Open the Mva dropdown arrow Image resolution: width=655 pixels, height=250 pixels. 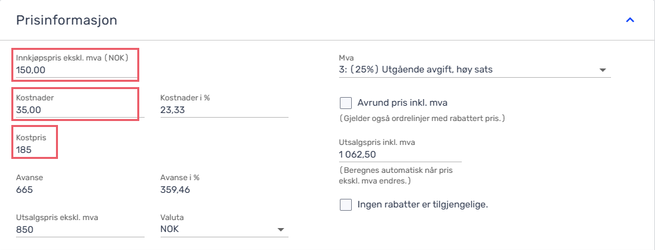(602, 70)
